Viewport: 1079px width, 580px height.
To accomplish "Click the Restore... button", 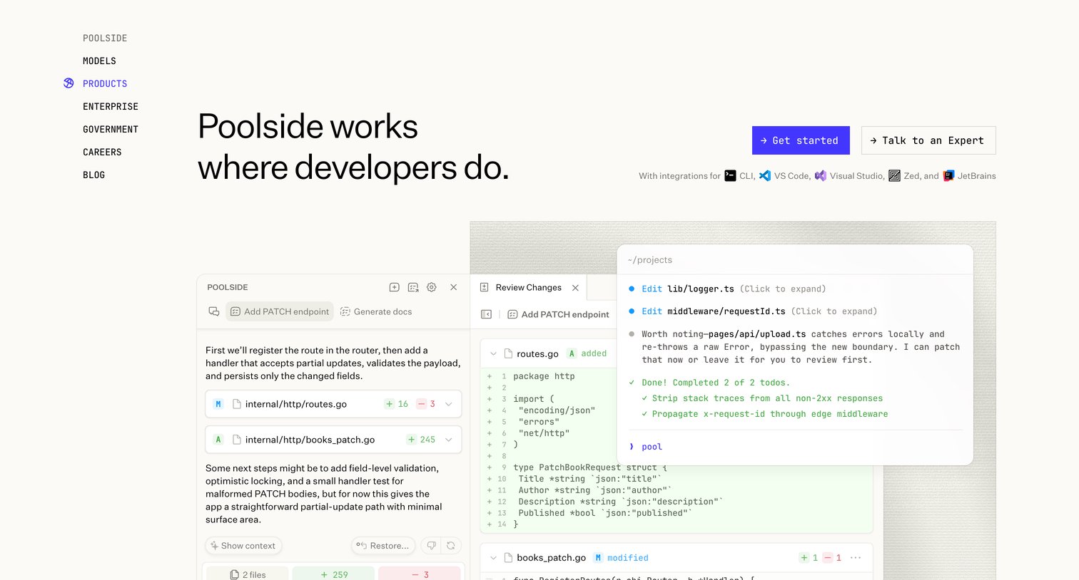I will 383,546.
